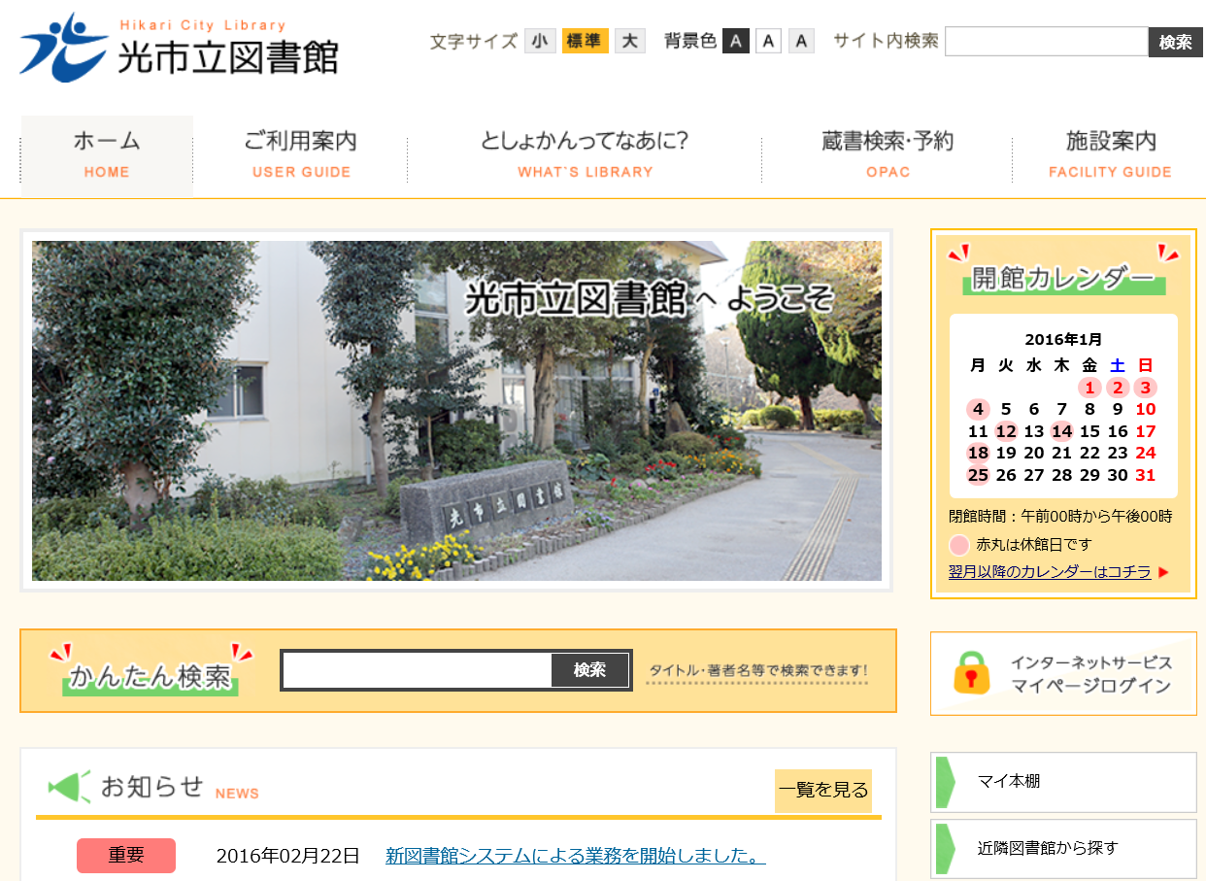Open the news list with 一覧を見る
The height and width of the screenshot is (881, 1206).
click(x=822, y=791)
